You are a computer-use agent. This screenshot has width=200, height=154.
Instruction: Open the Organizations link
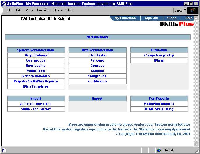pos(36,55)
